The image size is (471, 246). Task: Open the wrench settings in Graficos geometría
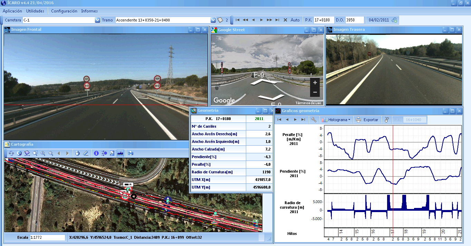pyautogui.click(x=314, y=120)
